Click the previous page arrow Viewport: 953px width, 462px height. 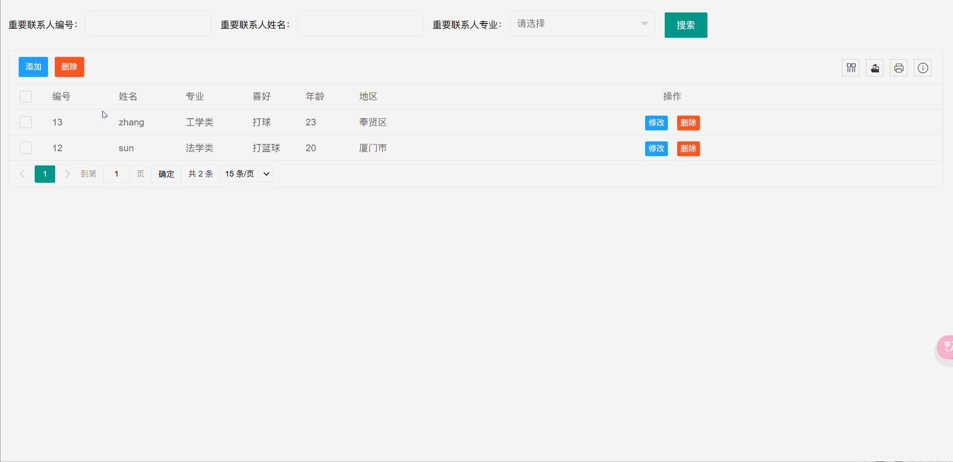point(22,174)
